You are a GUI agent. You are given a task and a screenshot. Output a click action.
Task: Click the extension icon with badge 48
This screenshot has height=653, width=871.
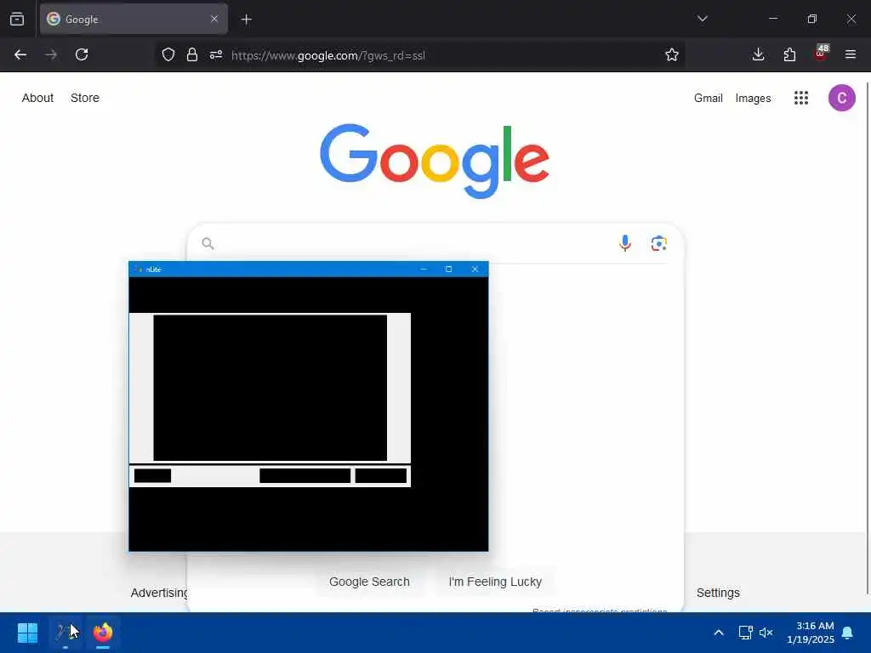pyautogui.click(x=821, y=54)
